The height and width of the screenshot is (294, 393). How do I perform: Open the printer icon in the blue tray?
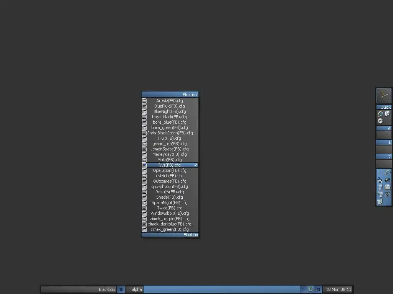coord(388,187)
